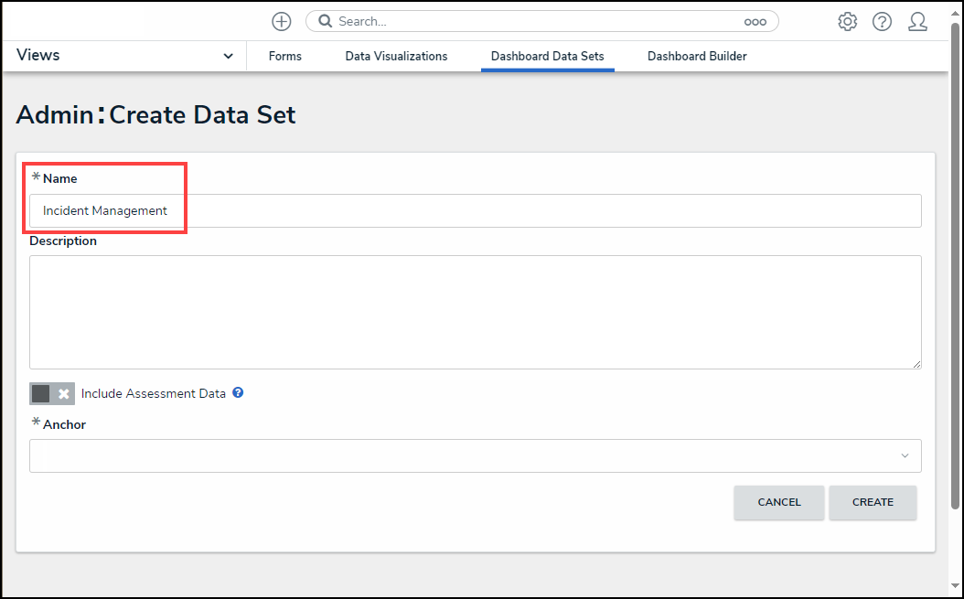964x599 pixels.
Task: Open the help question mark icon
Action: pos(882,21)
